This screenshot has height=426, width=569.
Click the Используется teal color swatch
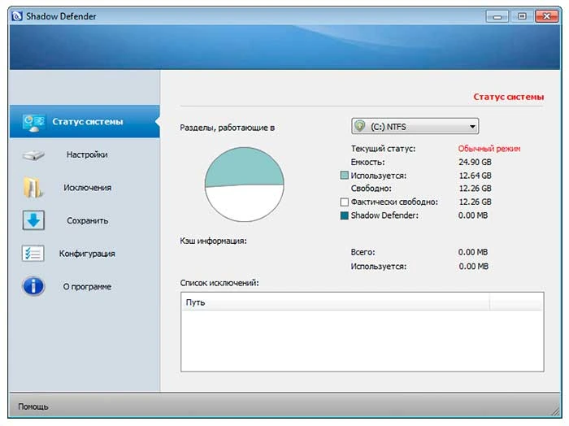coord(345,176)
